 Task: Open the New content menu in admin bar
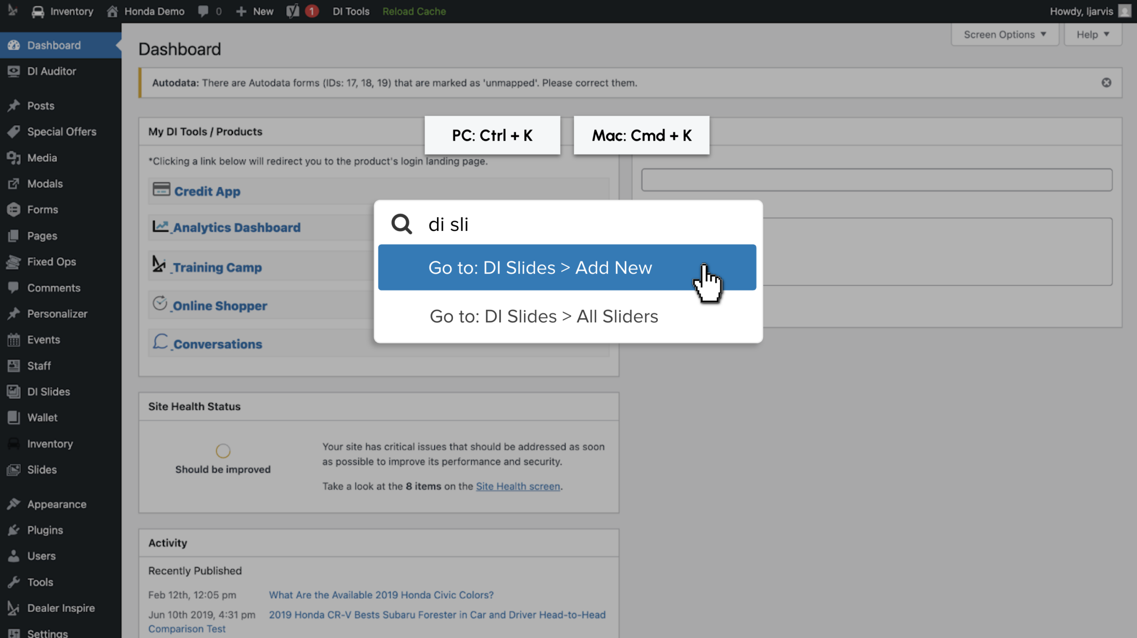click(254, 11)
